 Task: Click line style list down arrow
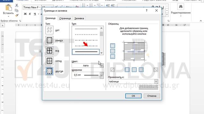tap(101, 53)
